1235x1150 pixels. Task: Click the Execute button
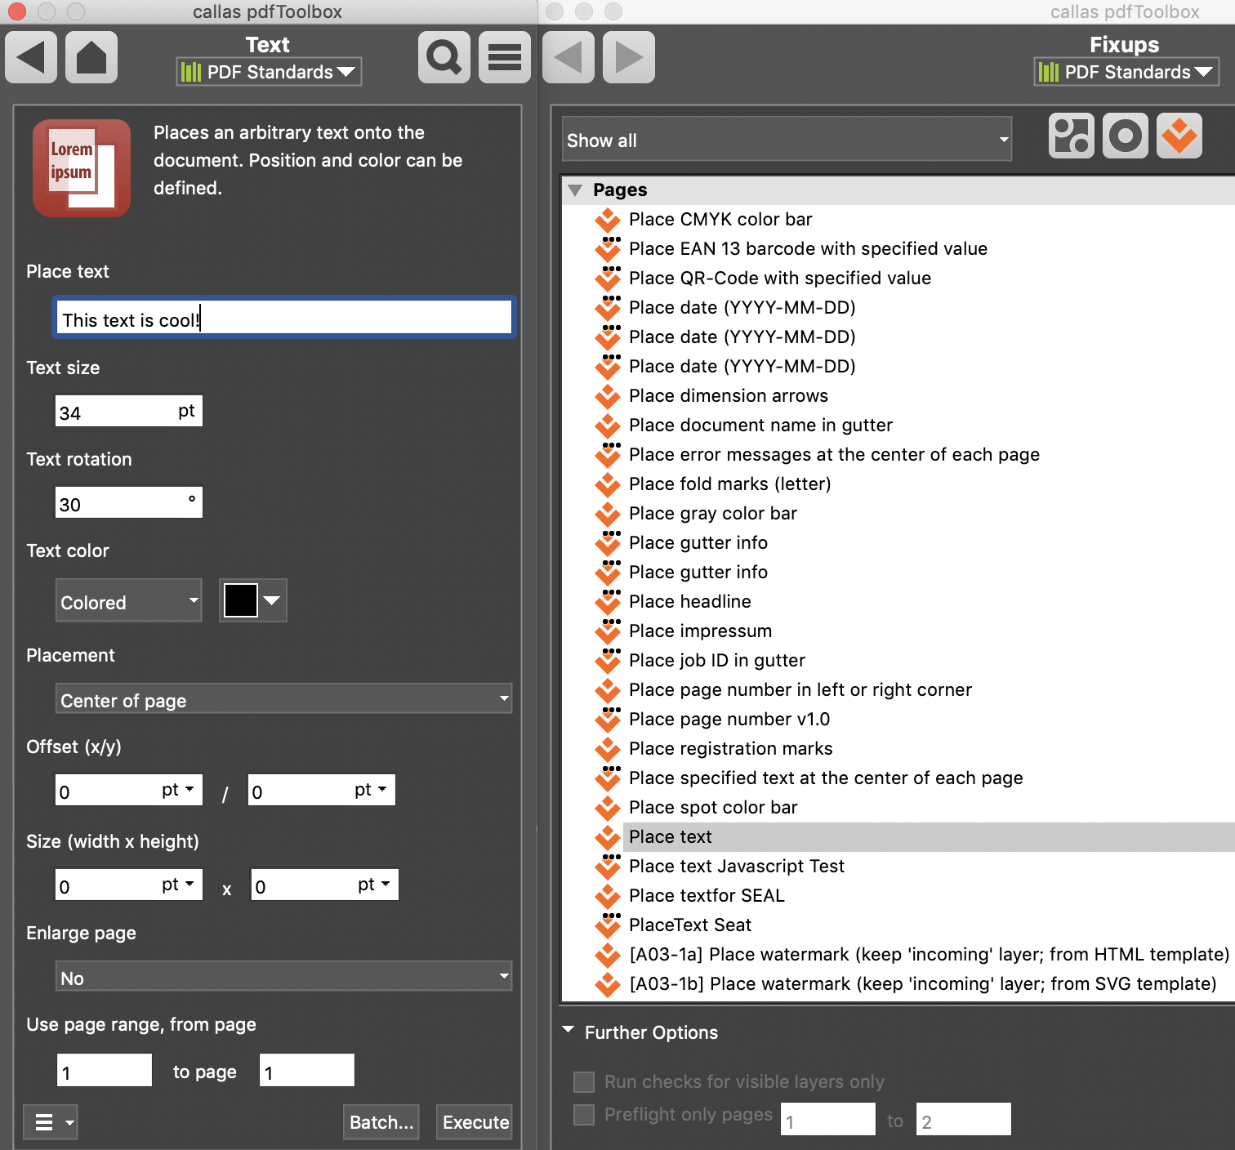click(475, 1122)
